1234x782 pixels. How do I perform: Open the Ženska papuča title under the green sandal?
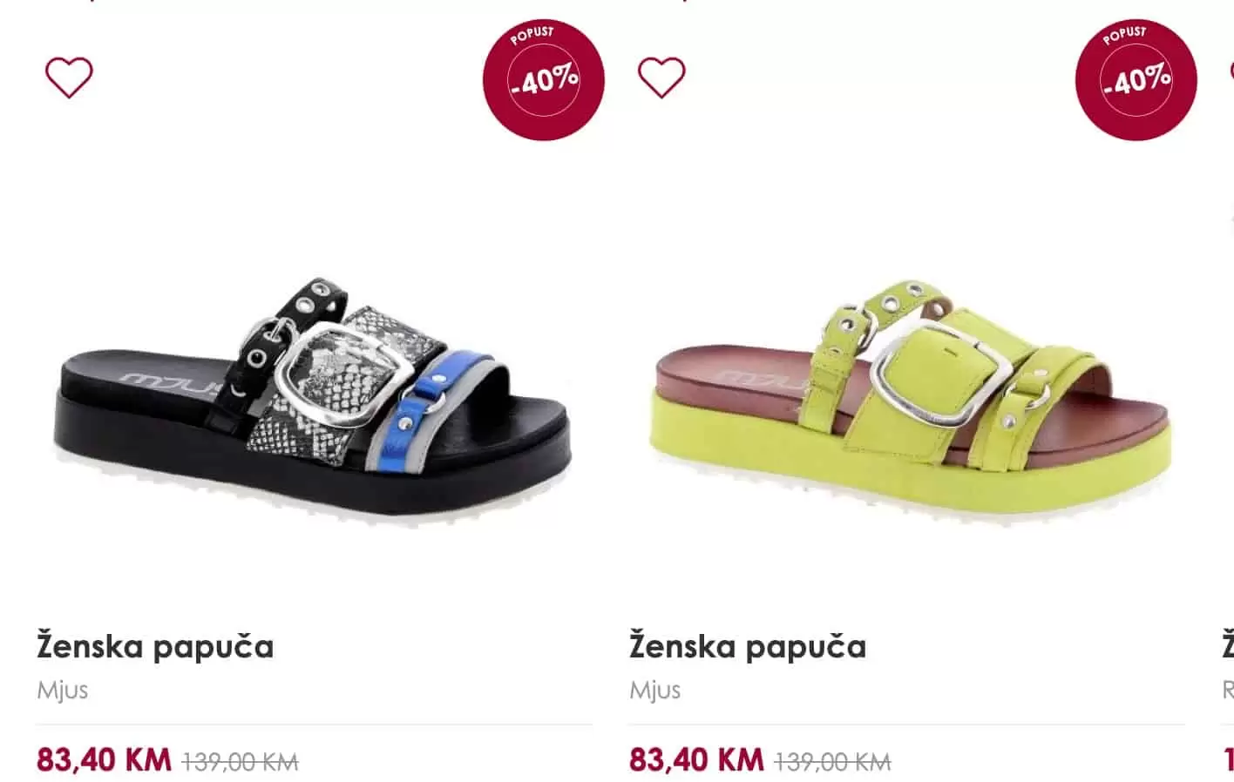748,646
